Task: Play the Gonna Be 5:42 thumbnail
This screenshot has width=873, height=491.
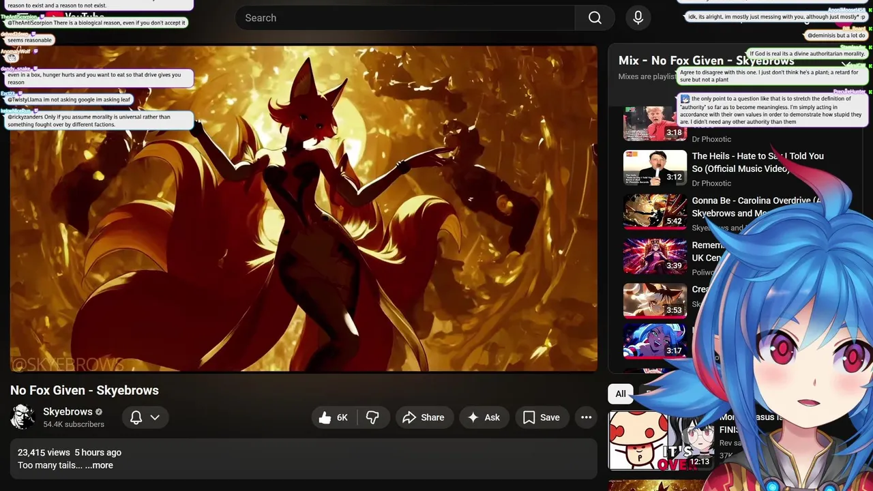Action: tap(655, 212)
